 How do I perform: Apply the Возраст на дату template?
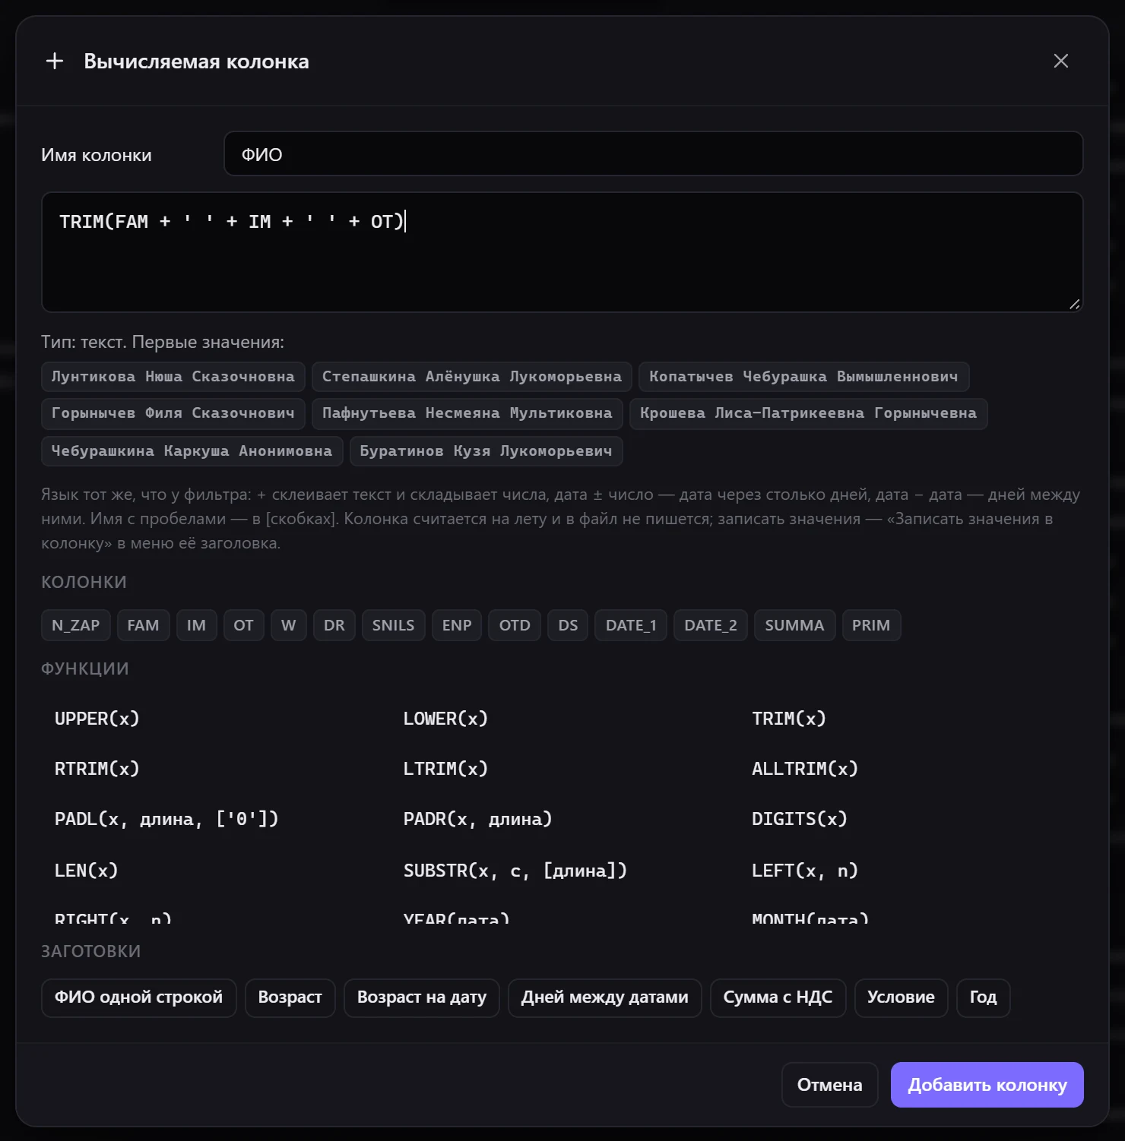click(x=422, y=997)
